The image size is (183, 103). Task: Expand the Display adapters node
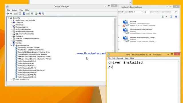click(11, 27)
